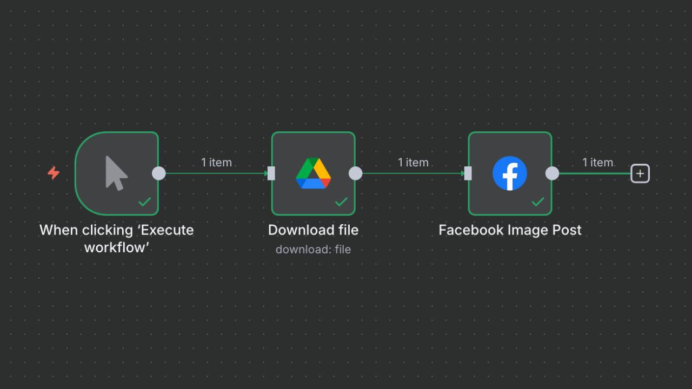Open the Google Drive node icon
Screen dimensions: 692x389
tap(314, 173)
